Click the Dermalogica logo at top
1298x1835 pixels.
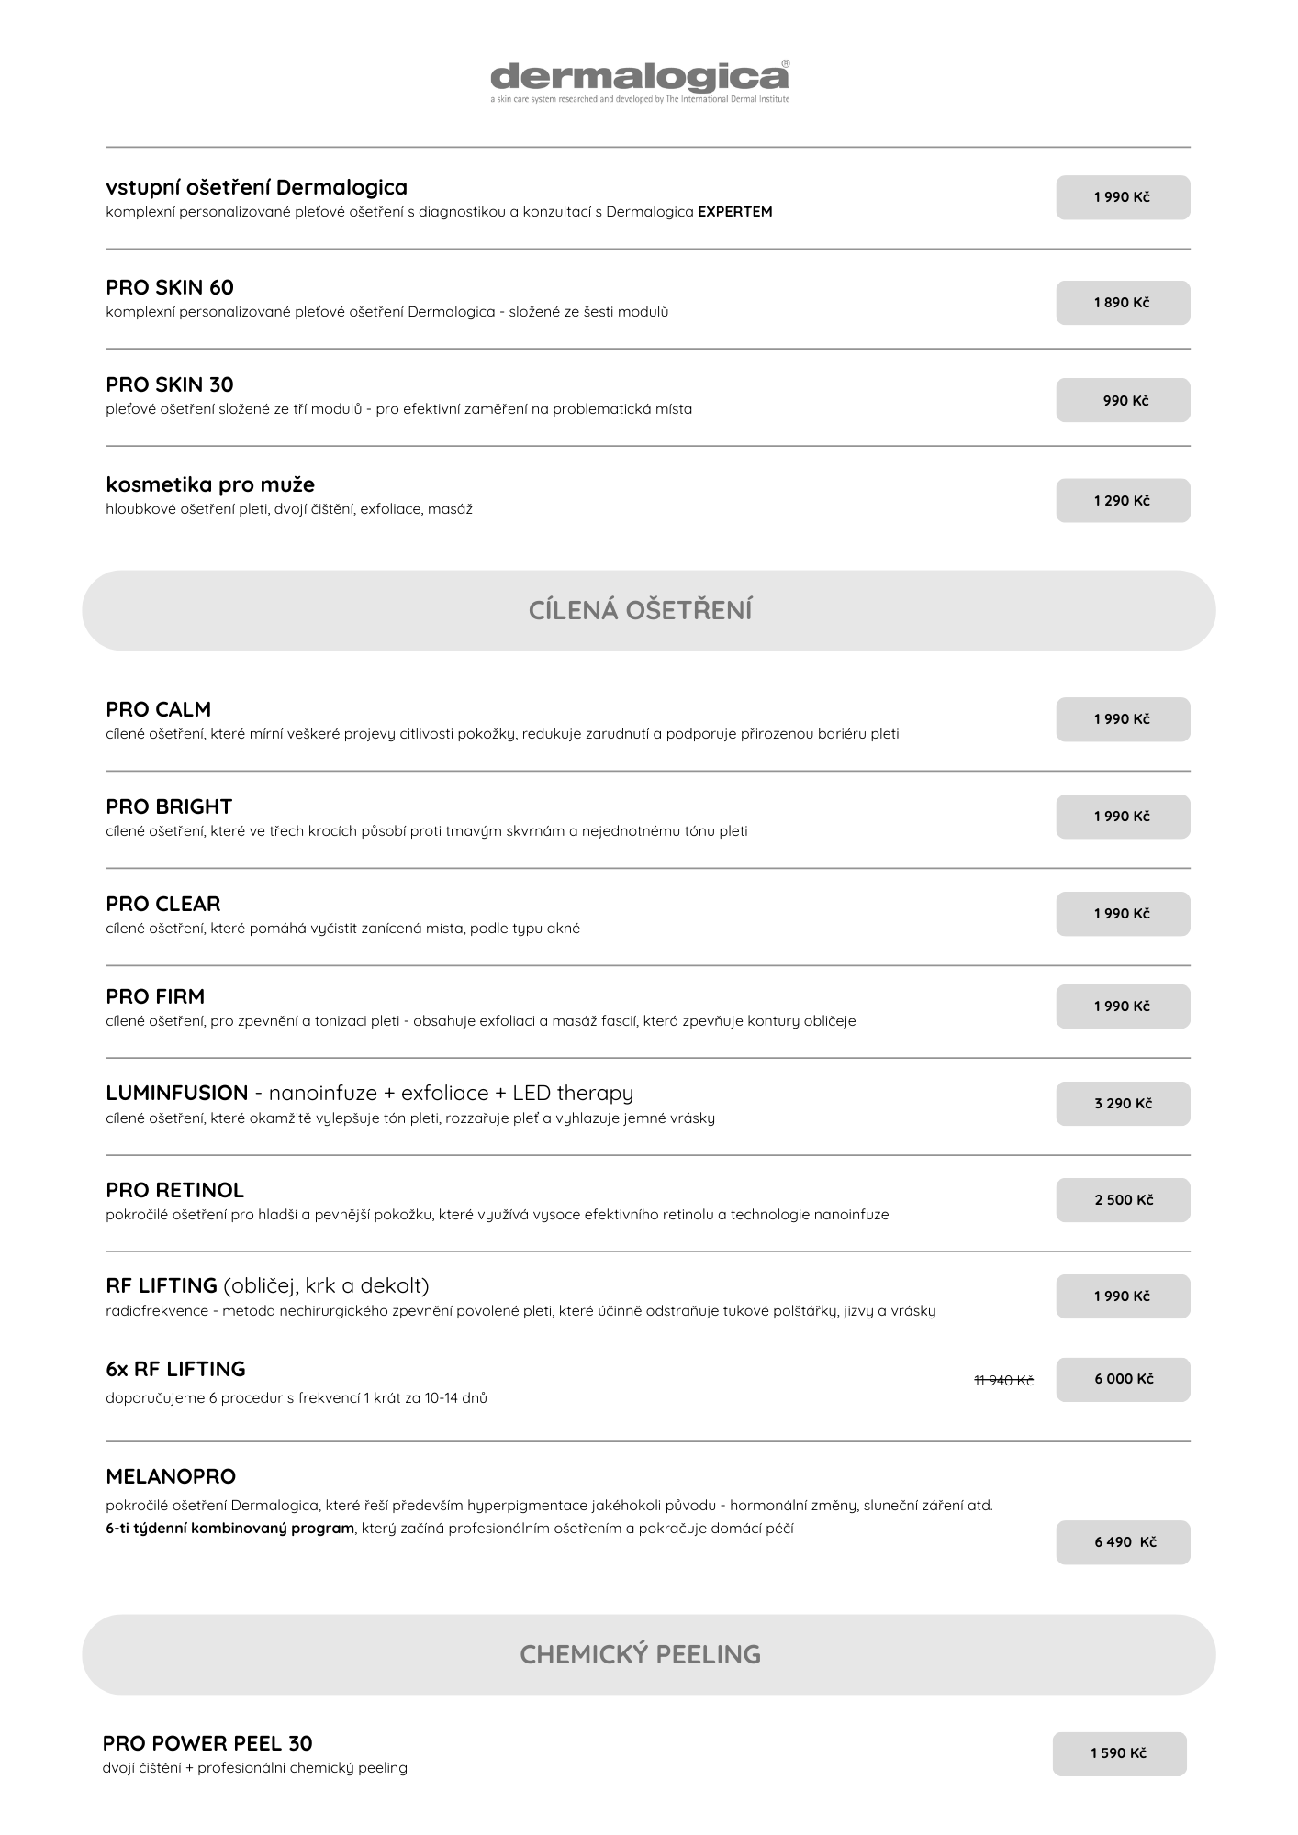tap(639, 81)
